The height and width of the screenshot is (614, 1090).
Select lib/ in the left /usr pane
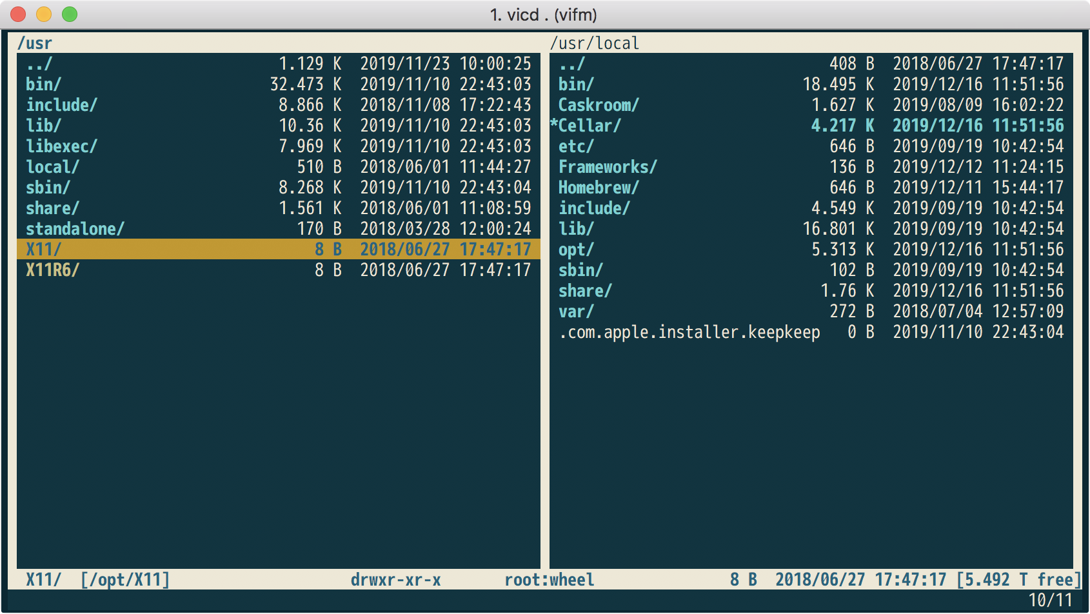pyautogui.click(x=279, y=126)
